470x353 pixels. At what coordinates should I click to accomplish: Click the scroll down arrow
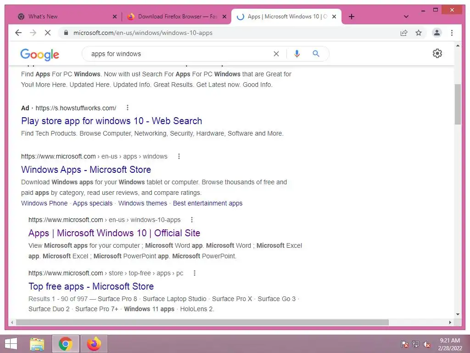458,314
